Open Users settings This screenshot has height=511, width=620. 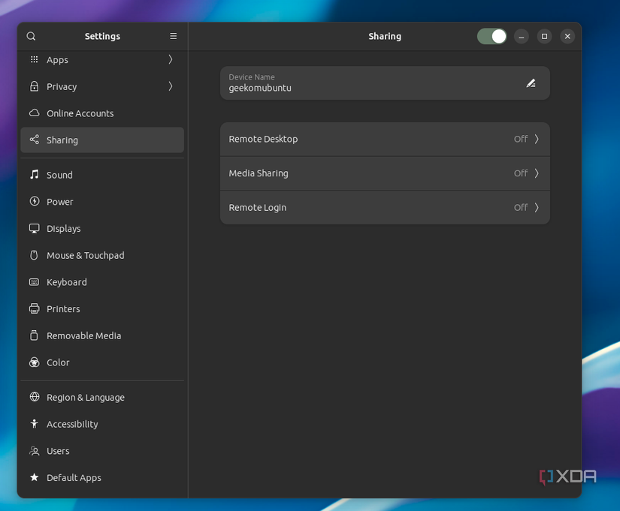coord(58,451)
